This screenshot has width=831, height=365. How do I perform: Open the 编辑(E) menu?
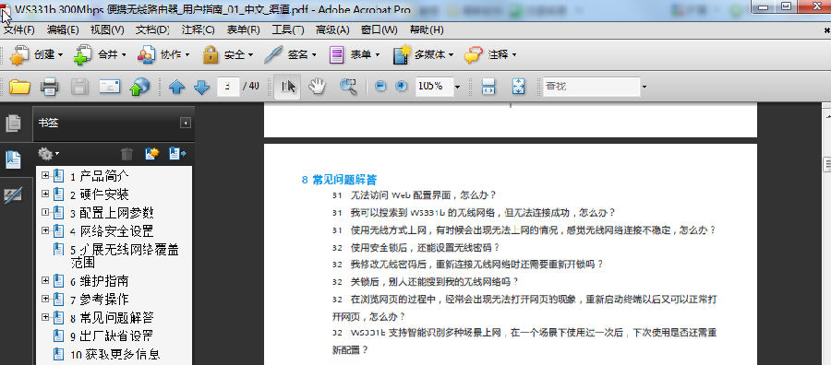(63, 30)
